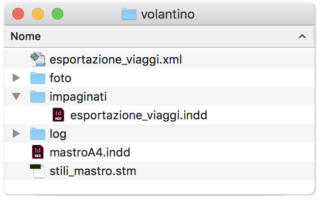
Task: Expand the log folder disclosure triangle
Action: 16,134
